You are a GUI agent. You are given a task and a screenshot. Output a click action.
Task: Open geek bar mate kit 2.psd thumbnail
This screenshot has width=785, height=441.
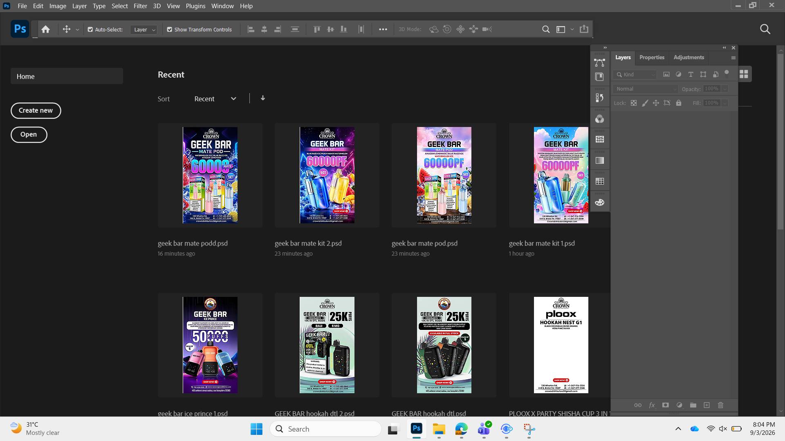(327, 175)
